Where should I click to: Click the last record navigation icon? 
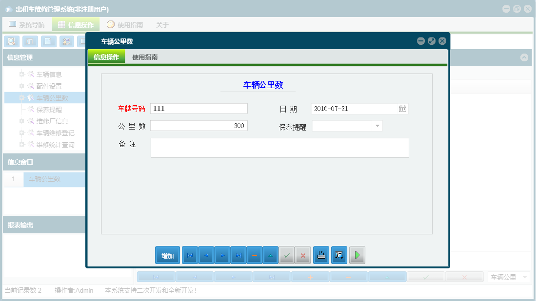[238, 255]
